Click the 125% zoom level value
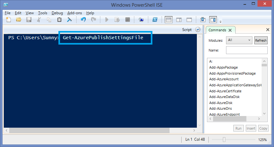 tap(262, 140)
